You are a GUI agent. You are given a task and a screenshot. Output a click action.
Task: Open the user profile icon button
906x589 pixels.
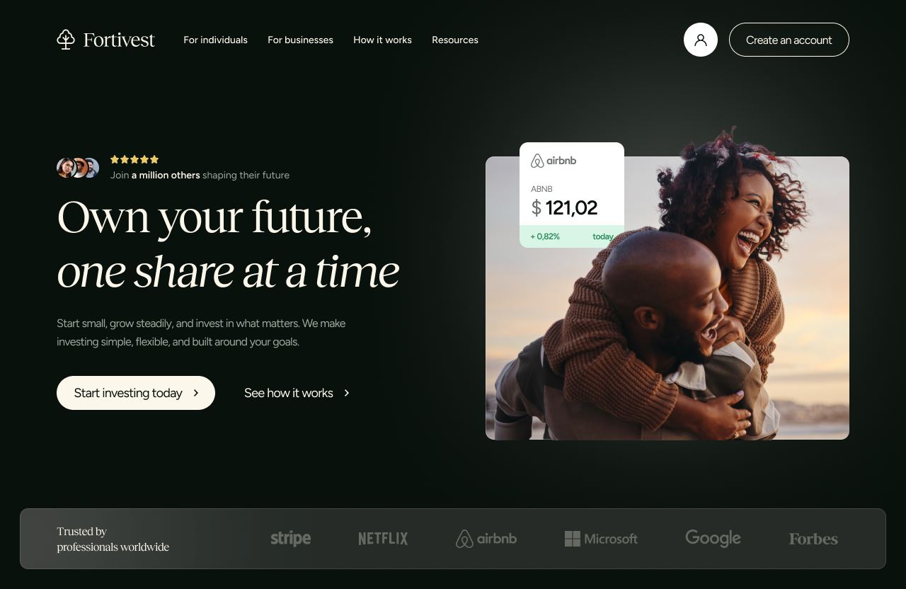click(x=701, y=40)
